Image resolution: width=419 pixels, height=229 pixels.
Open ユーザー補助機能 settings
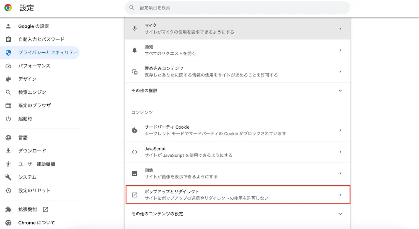(x=36, y=164)
